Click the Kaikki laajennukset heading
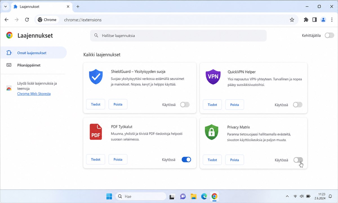 coord(102,55)
